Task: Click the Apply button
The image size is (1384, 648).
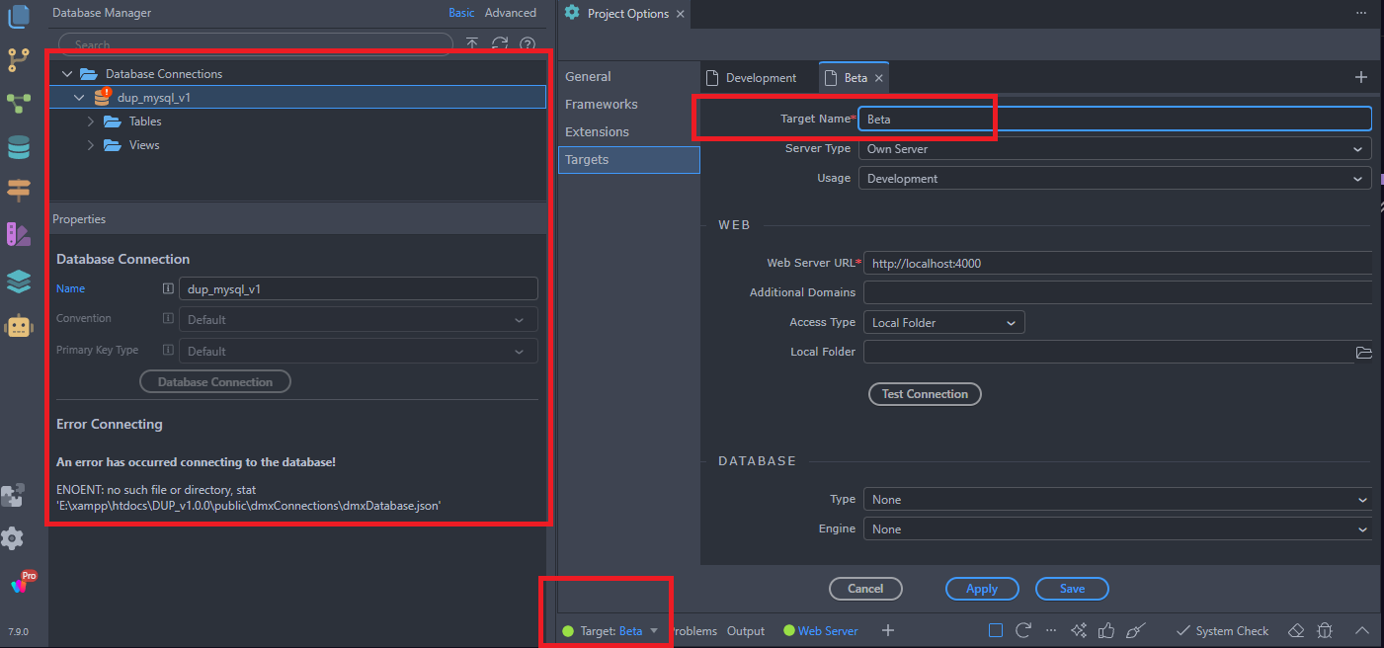Action: coord(982,589)
